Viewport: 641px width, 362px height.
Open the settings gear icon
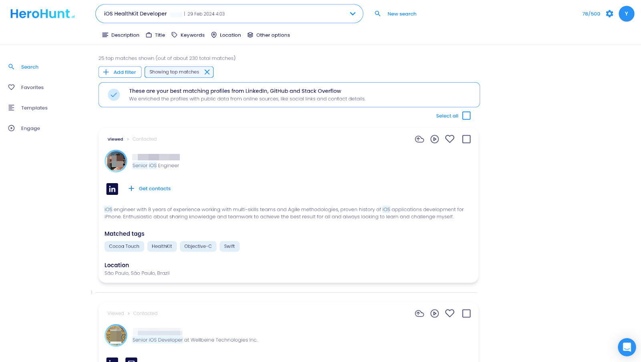(609, 14)
